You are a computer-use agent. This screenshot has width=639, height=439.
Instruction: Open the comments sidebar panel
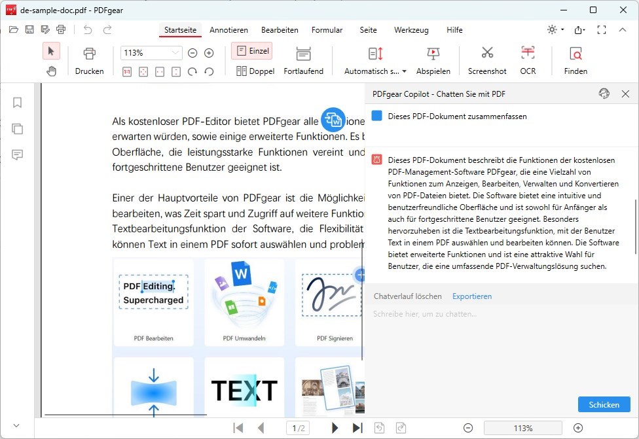[x=18, y=154]
